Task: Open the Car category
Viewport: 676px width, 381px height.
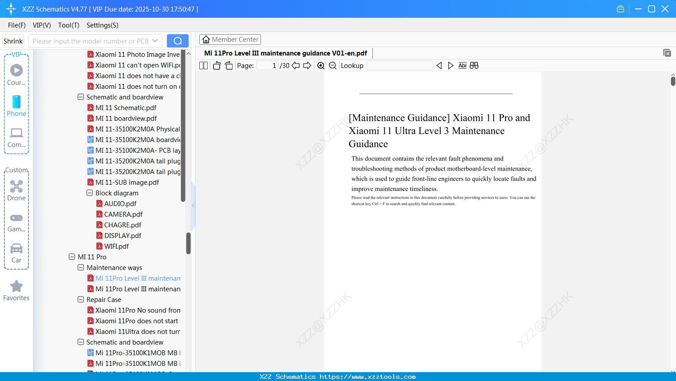Action: 16,253
